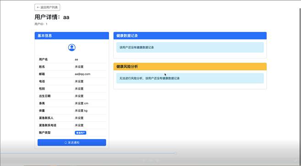Click 未设置 value in the 电话 row

79,81
